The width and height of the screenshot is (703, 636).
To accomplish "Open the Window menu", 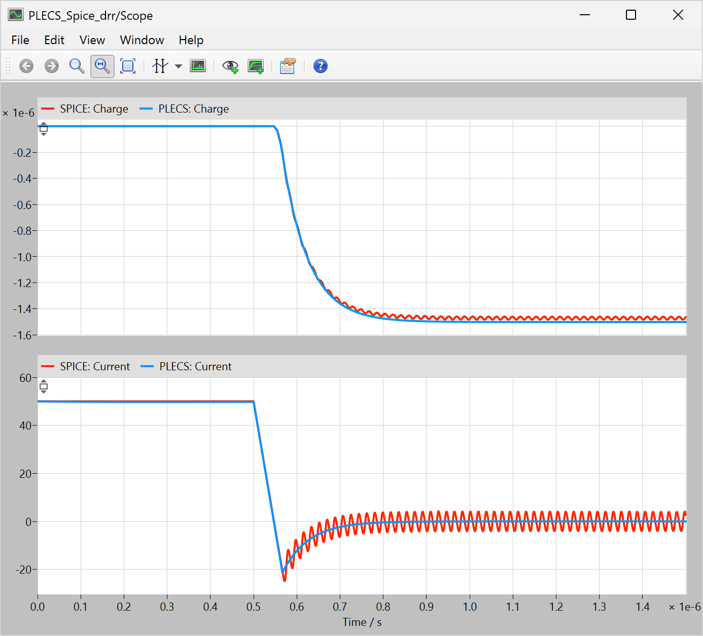I will click(x=142, y=40).
